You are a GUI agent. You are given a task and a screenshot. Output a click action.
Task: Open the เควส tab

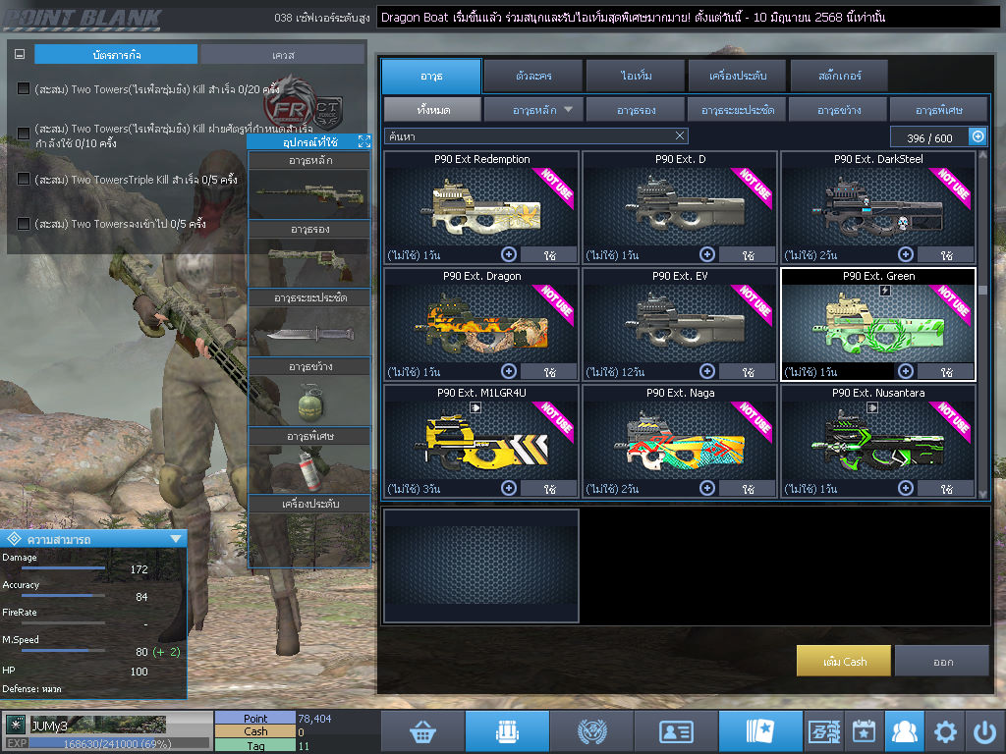point(283,55)
